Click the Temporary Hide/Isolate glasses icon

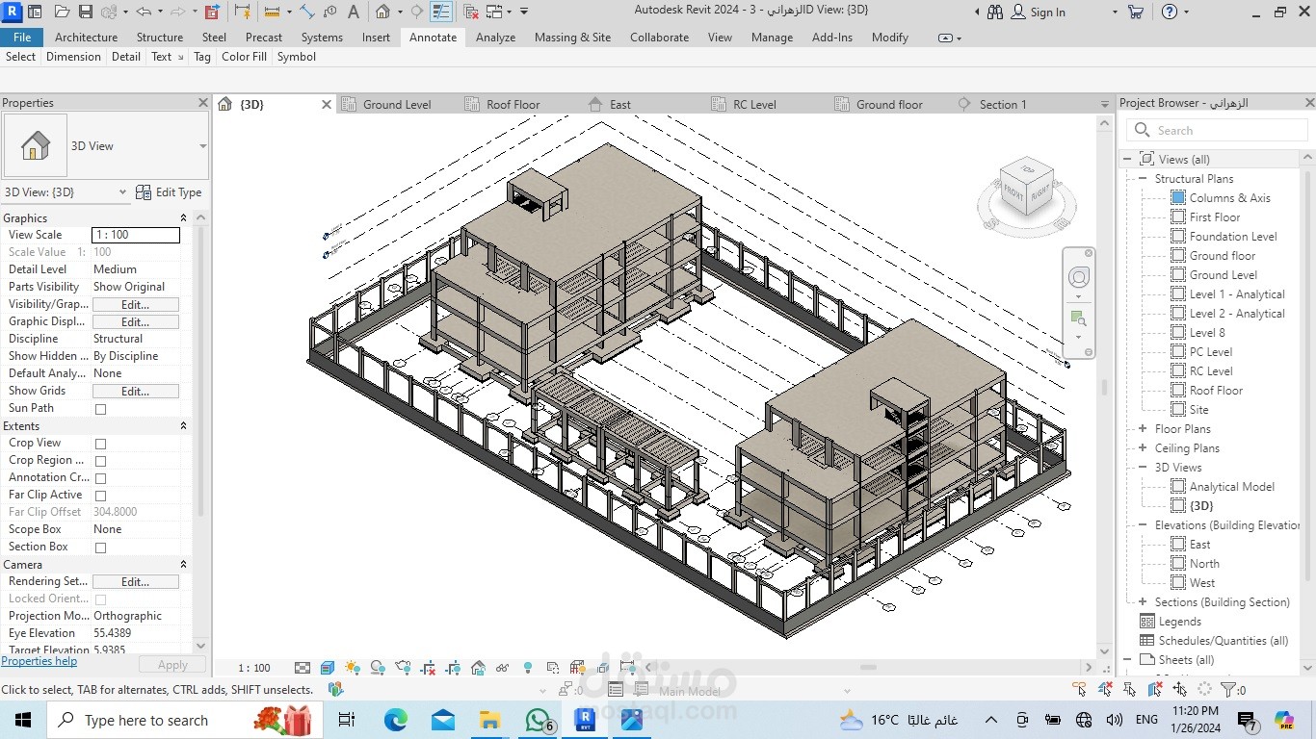point(502,668)
